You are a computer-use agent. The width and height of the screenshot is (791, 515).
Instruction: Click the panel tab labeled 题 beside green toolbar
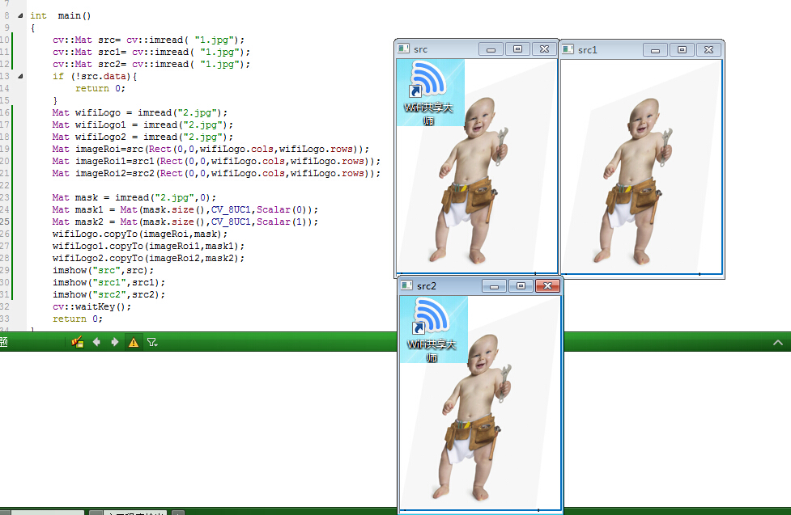[x=4, y=342]
